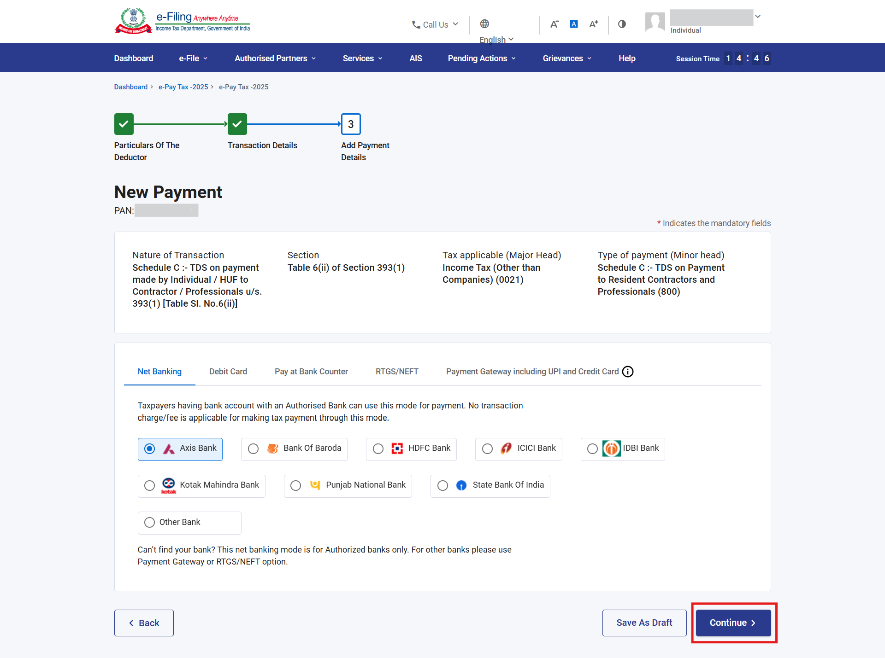Viewport: 885px width, 658px height.
Task: Go to Dashboard via breadcrumb link
Action: pyautogui.click(x=131, y=87)
